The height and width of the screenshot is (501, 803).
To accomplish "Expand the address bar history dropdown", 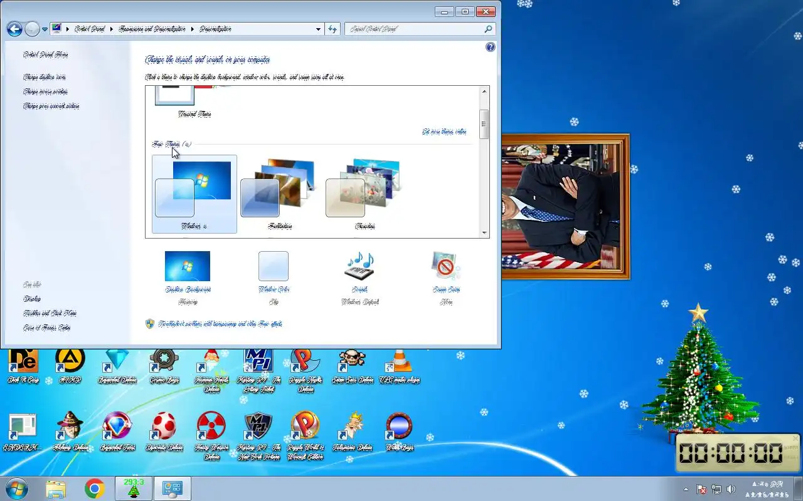I will (318, 29).
